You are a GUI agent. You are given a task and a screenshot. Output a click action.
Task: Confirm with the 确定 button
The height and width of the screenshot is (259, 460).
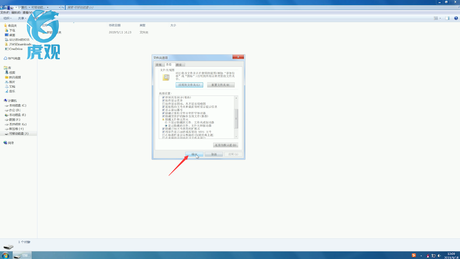point(194,154)
